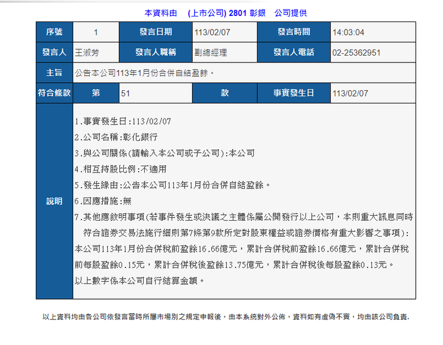
Task: Select the 事實發生日 header cell
Action: 294,93
